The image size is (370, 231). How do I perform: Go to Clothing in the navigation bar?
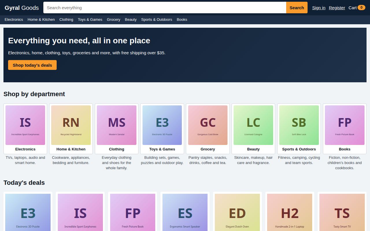click(x=66, y=20)
